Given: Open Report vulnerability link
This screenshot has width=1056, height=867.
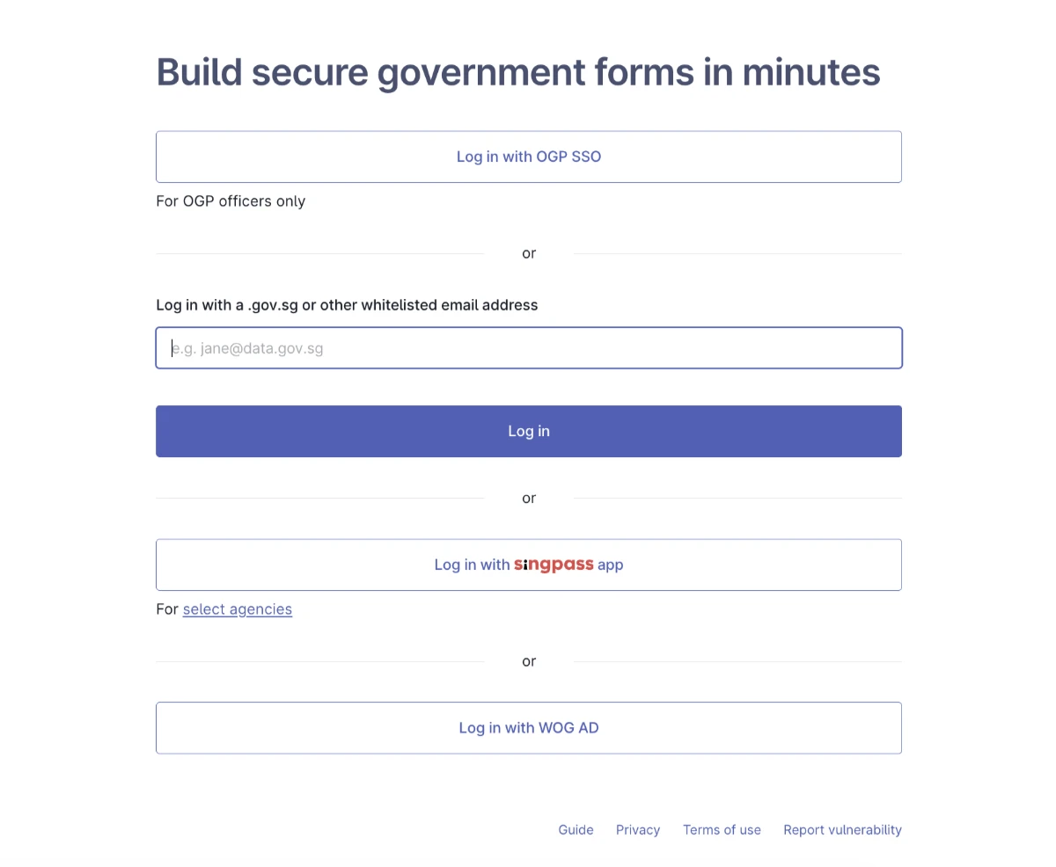Looking at the screenshot, I should pyautogui.click(x=842, y=829).
